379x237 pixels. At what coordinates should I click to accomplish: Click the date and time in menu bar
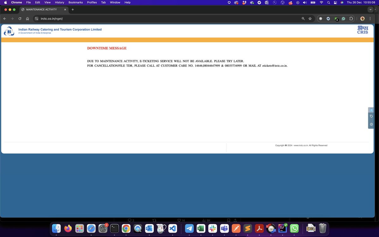point(361,2)
